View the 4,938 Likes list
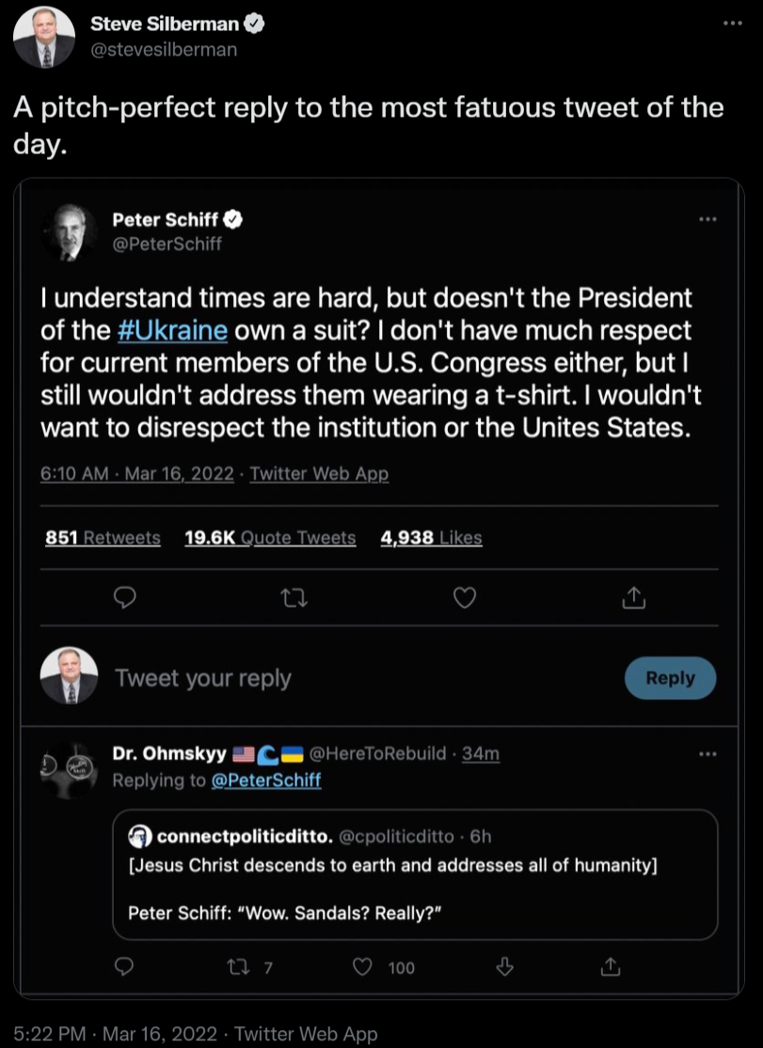Viewport: 763px width, 1048px height. (431, 538)
